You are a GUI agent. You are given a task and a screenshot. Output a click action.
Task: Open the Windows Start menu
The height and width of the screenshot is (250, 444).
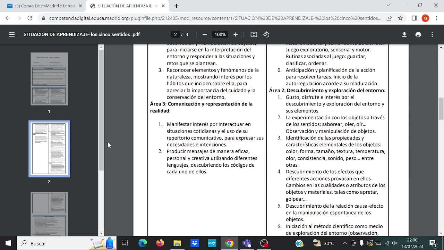(8, 243)
